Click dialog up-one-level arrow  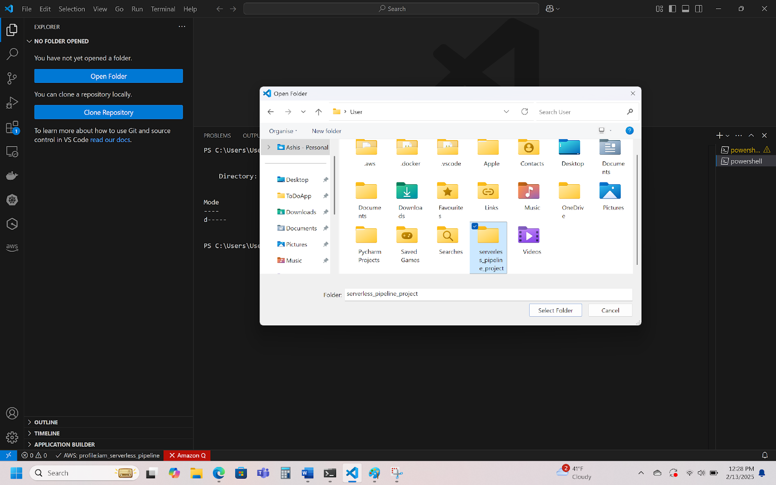[x=319, y=112]
